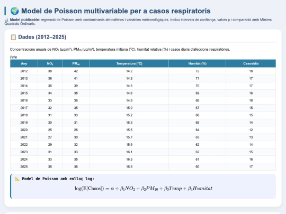Click the humidity value 61 in the 2024 row
The height and width of the screenshot is (214, 286).
pos(198,160)
